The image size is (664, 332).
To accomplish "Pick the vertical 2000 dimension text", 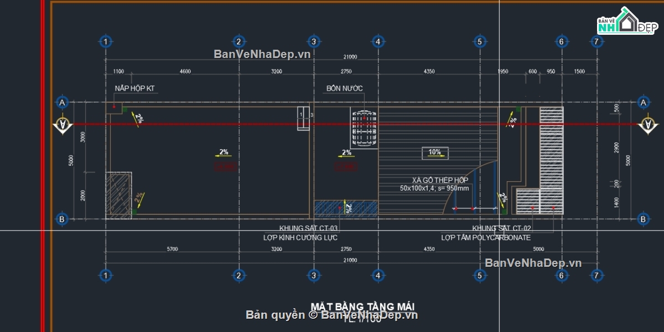I will click(x=83, y=194).
